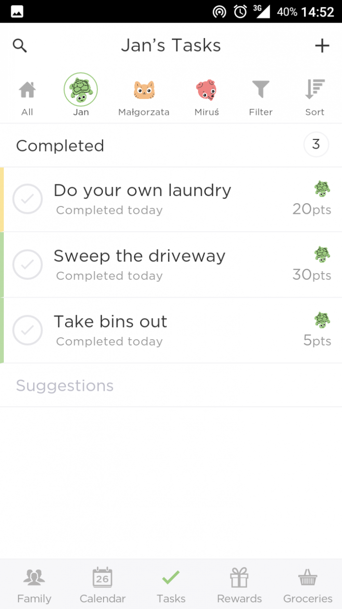Viewport: 342px width, 609px height.
Task: Open the Sort options
Action: coord(315,98)
